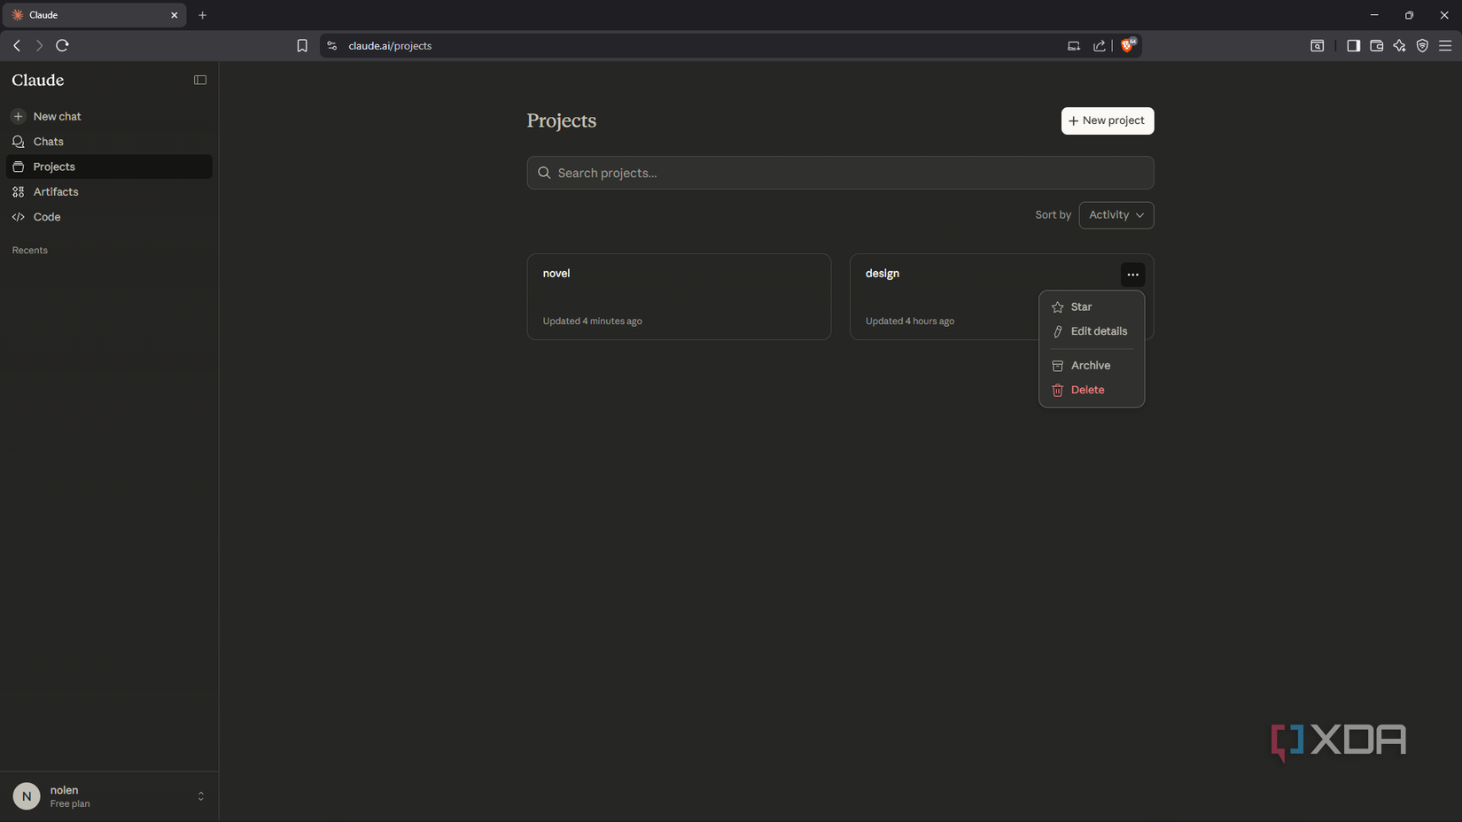Select the Claude browser tab
1462x822 pixels.
94,15
